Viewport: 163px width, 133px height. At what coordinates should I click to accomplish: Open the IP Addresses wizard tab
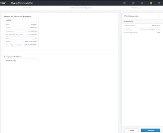[136, 8]
